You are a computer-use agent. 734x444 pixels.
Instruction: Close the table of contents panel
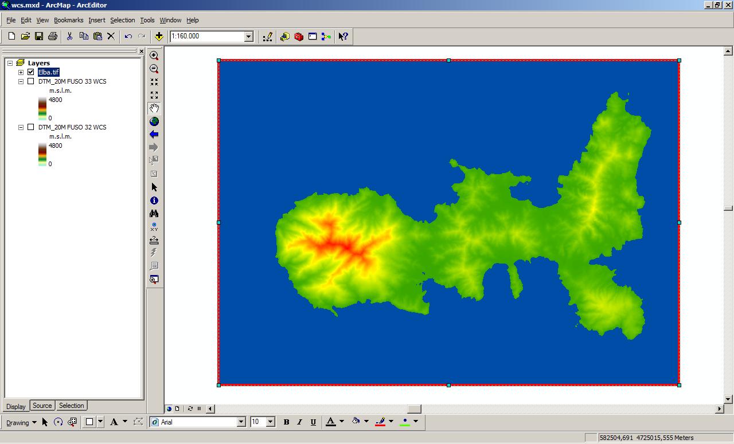[142, 52]
